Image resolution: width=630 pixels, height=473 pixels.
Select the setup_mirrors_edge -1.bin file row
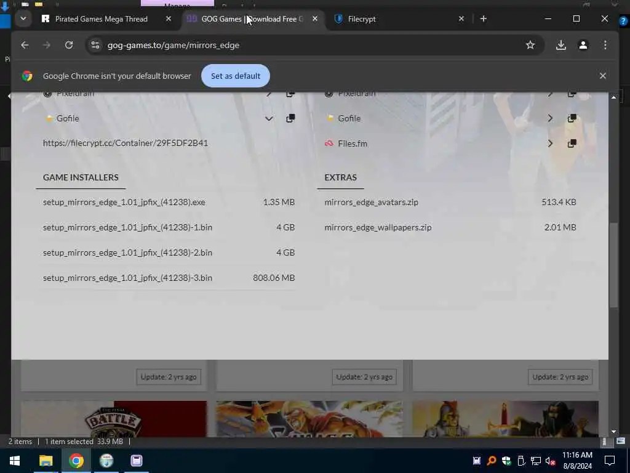click(x=169, y=227)
